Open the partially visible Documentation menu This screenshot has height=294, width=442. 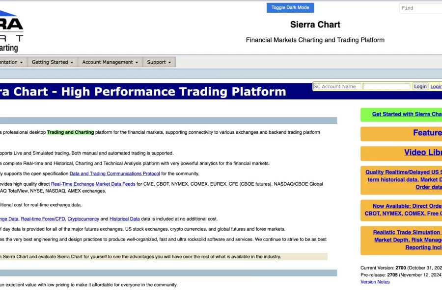(13, 62)
